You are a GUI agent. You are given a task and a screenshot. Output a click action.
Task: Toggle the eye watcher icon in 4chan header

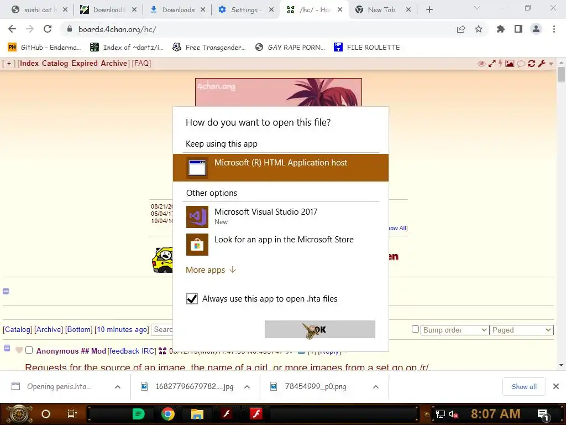click(x=481, y=64)
